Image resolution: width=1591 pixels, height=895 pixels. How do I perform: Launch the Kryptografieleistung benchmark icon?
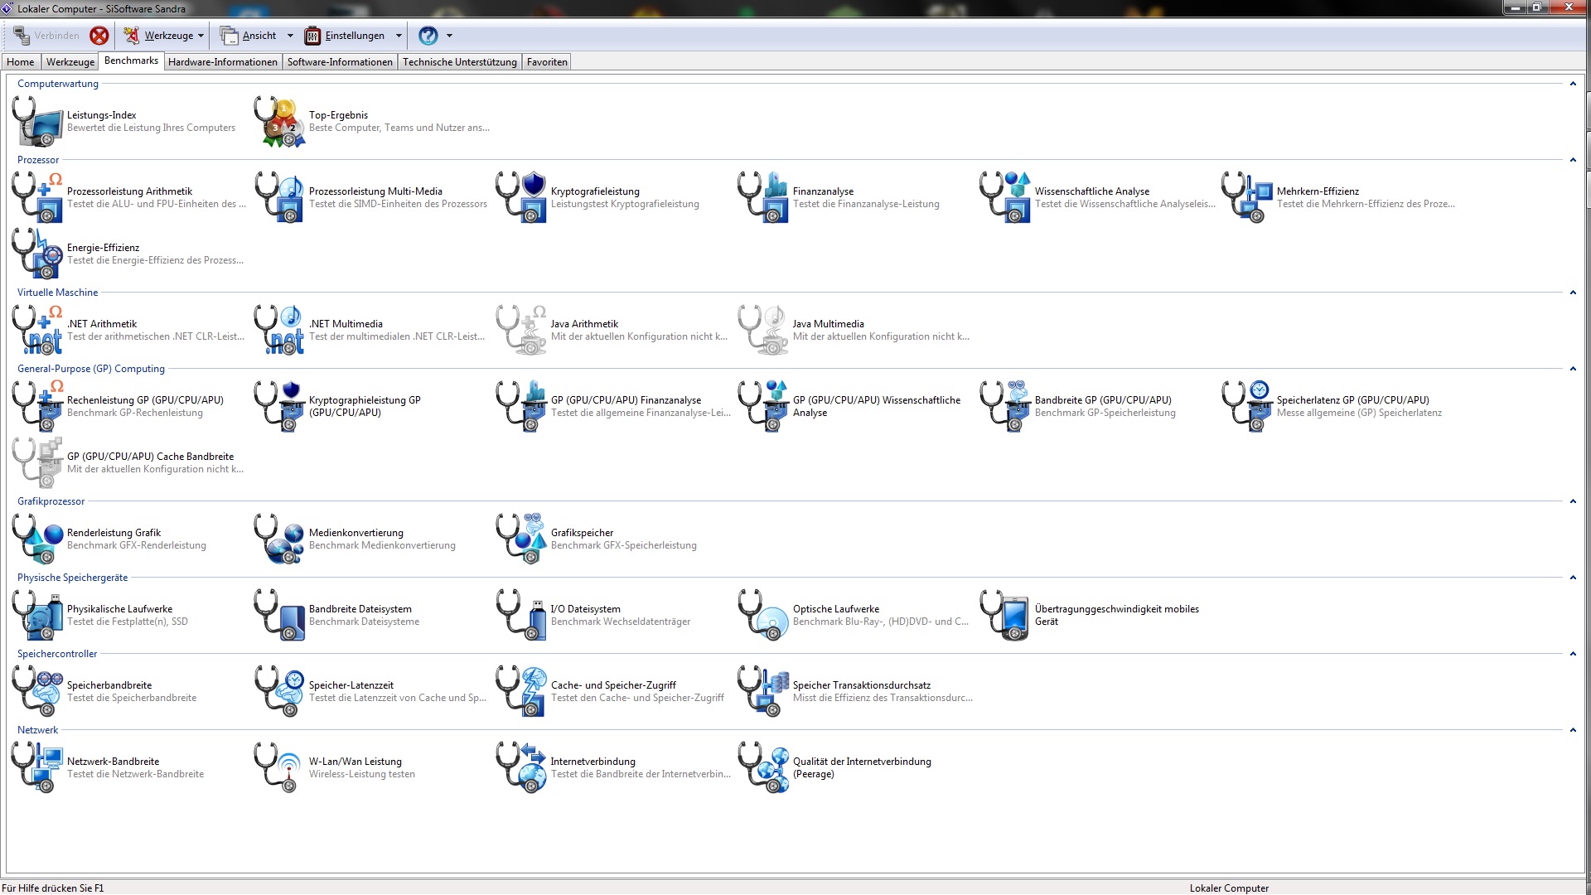521,197
